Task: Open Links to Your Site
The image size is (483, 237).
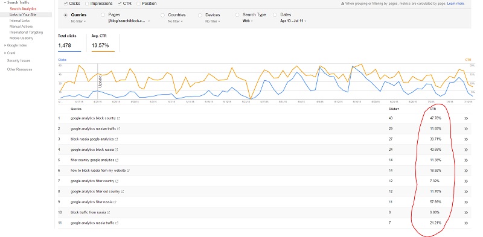Action: pos(23,14)
